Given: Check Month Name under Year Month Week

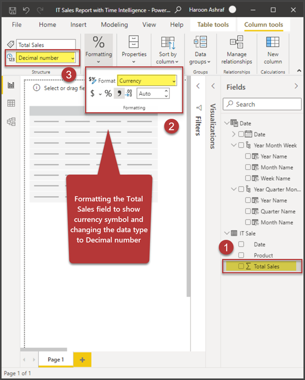Looking at the screenshot, I should pyautogui.click(x=248, y=167).
